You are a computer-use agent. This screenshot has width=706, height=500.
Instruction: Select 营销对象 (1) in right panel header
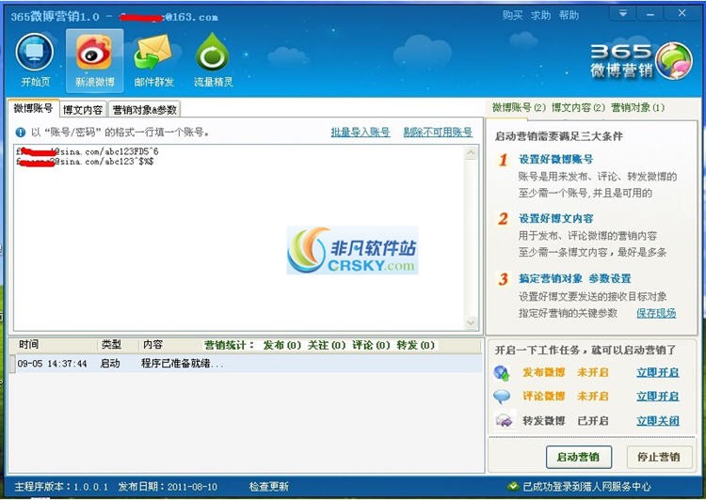pos(637,107)
